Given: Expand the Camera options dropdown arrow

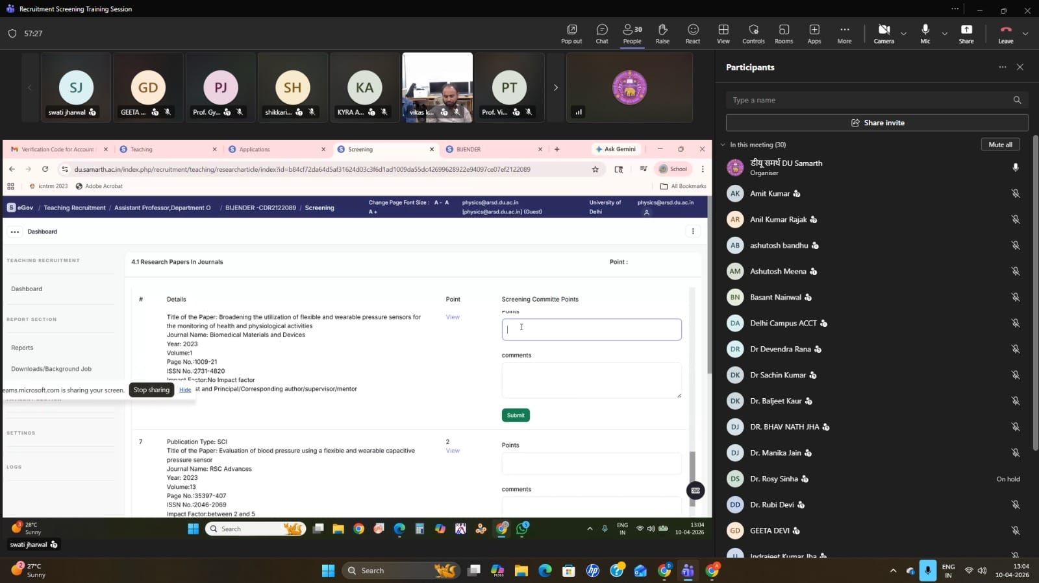Looking at the screenshot, I should point(903,34).
